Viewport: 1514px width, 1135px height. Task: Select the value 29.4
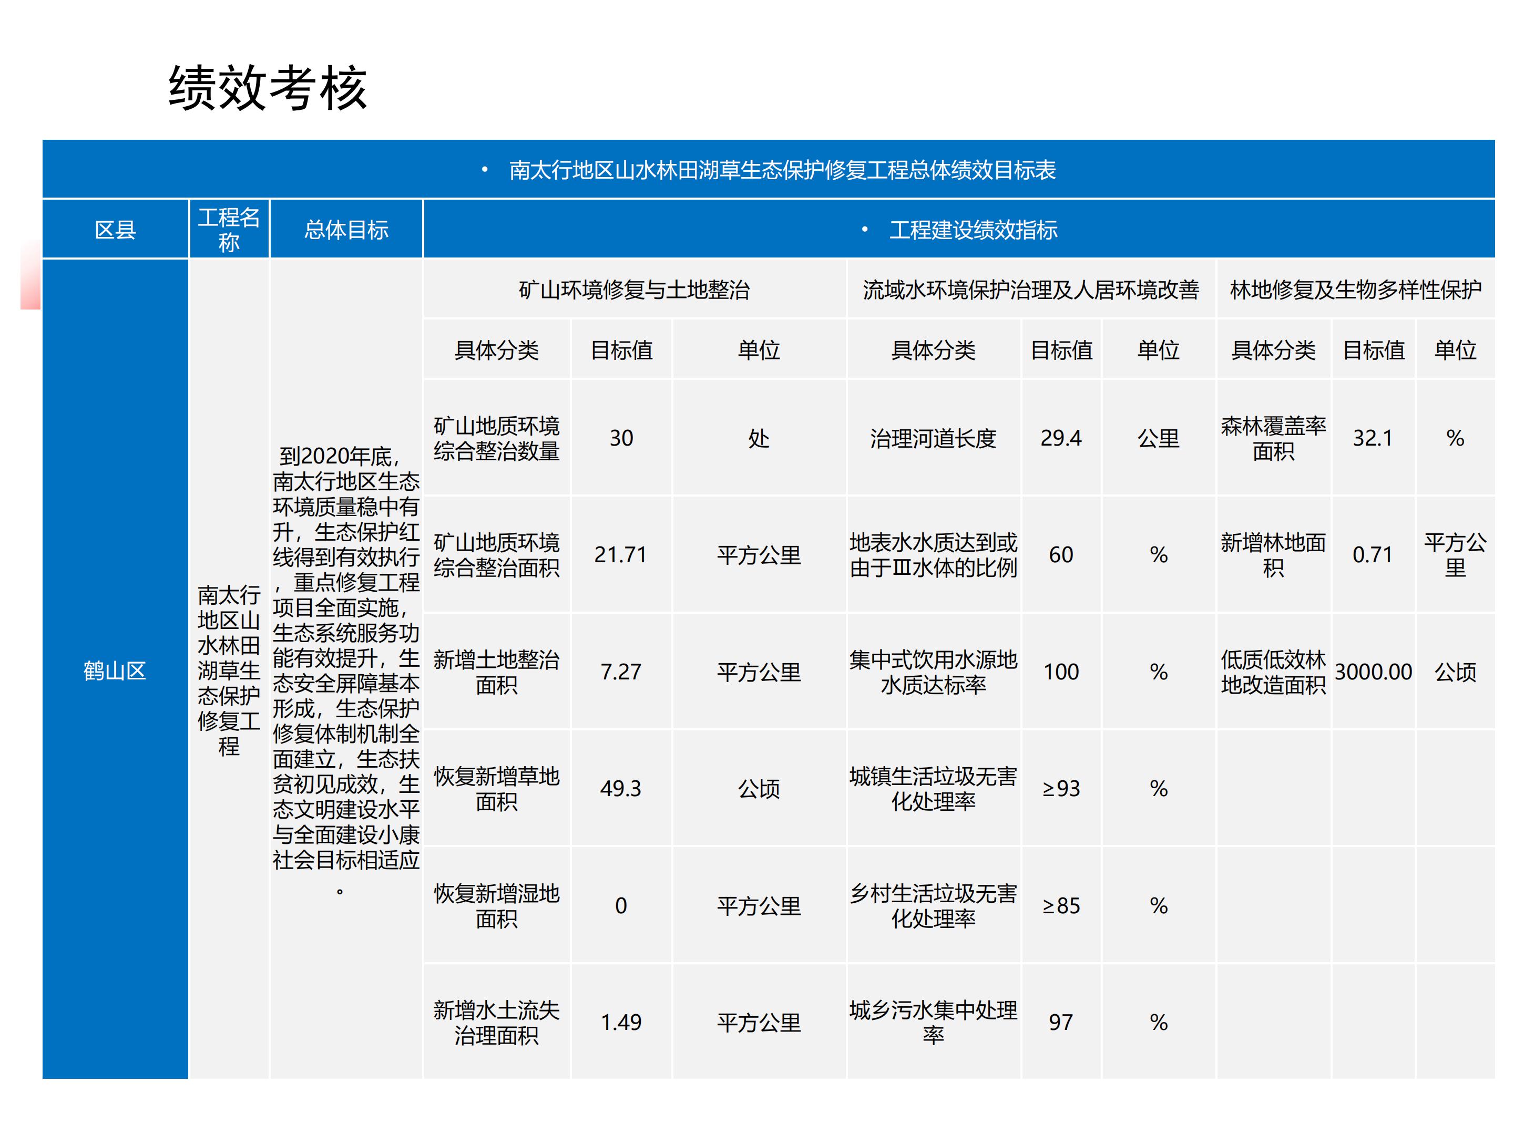(x=1061, y=438)
